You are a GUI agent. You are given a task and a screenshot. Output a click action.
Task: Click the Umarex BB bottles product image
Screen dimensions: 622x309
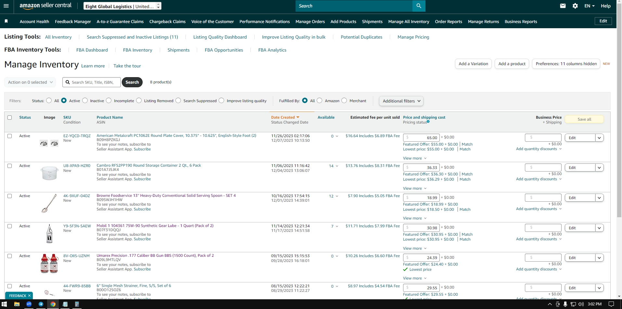49,263
